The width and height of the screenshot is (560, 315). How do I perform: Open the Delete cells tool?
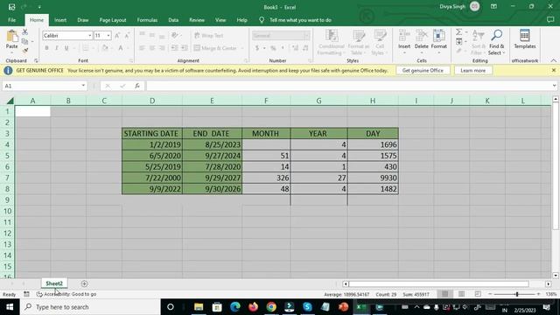pos(421,41)
